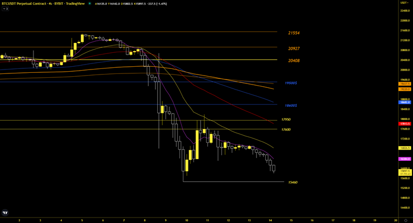Click date 10 on the time axis

coord(187,220)
